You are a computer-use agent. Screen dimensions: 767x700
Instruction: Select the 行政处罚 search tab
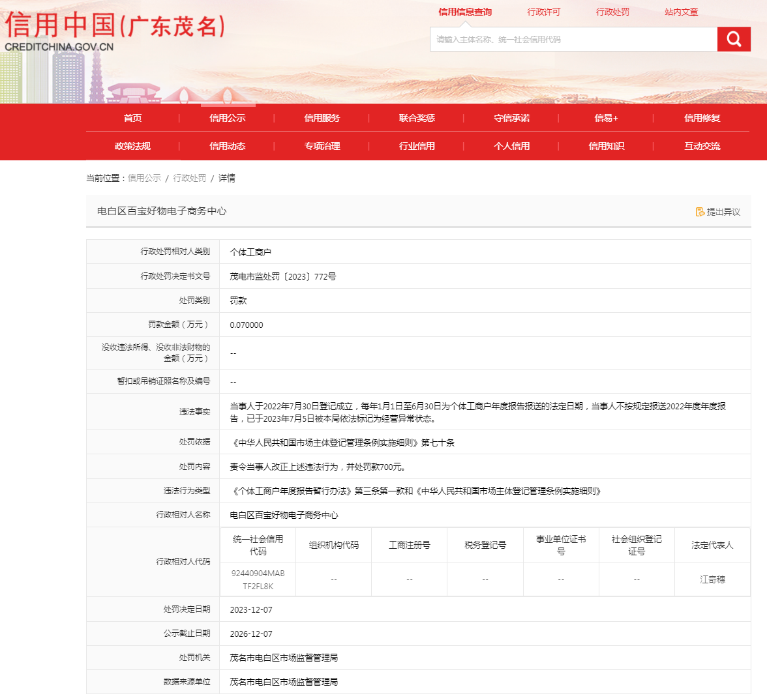[x=612, y=12]
